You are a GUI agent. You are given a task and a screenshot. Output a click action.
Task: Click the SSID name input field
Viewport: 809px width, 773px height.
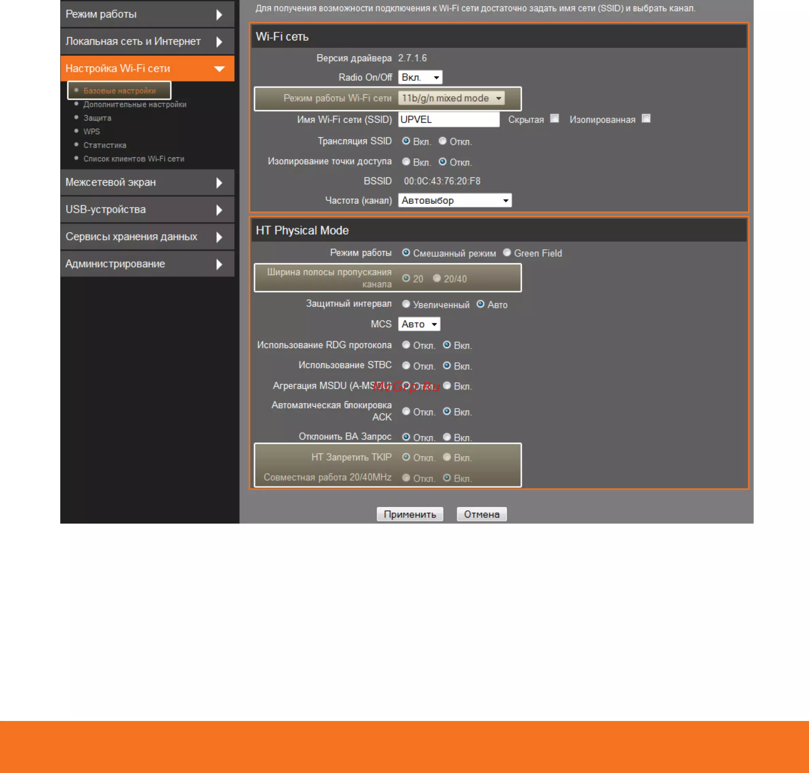[x=449, y=120]
